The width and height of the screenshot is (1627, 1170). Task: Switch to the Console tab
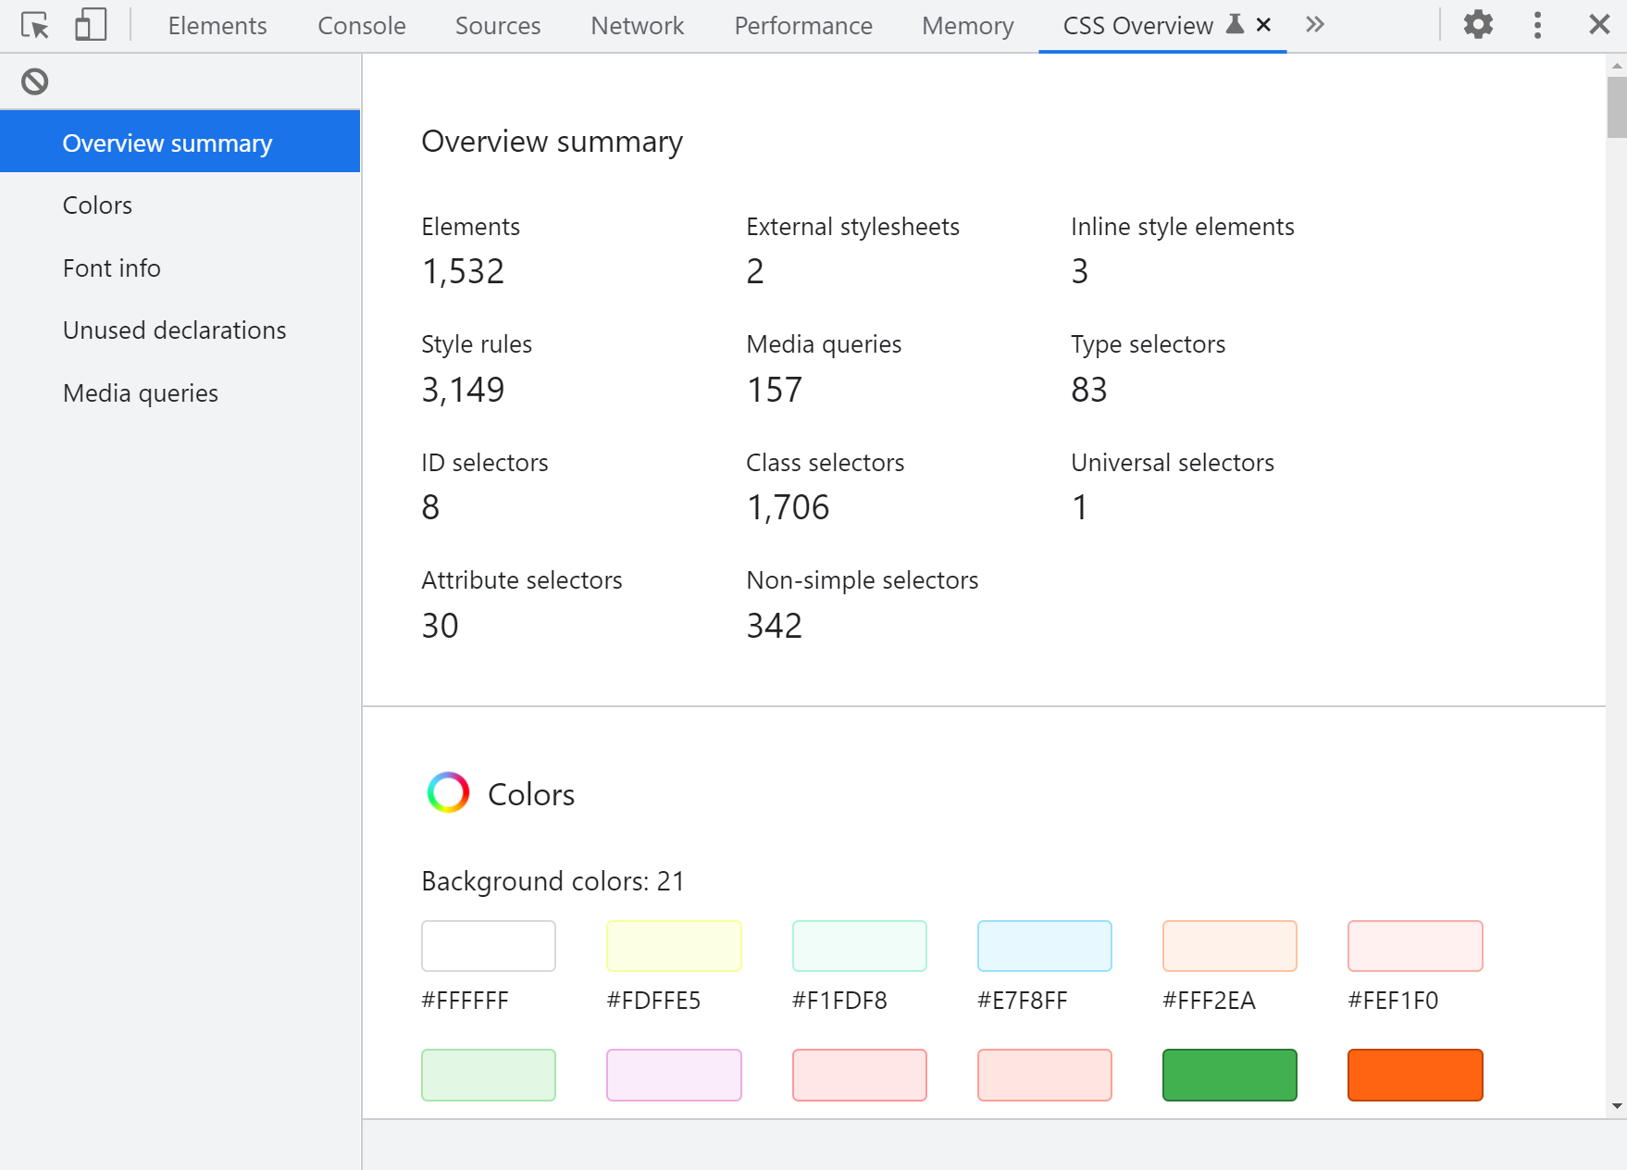coord(361,25)
